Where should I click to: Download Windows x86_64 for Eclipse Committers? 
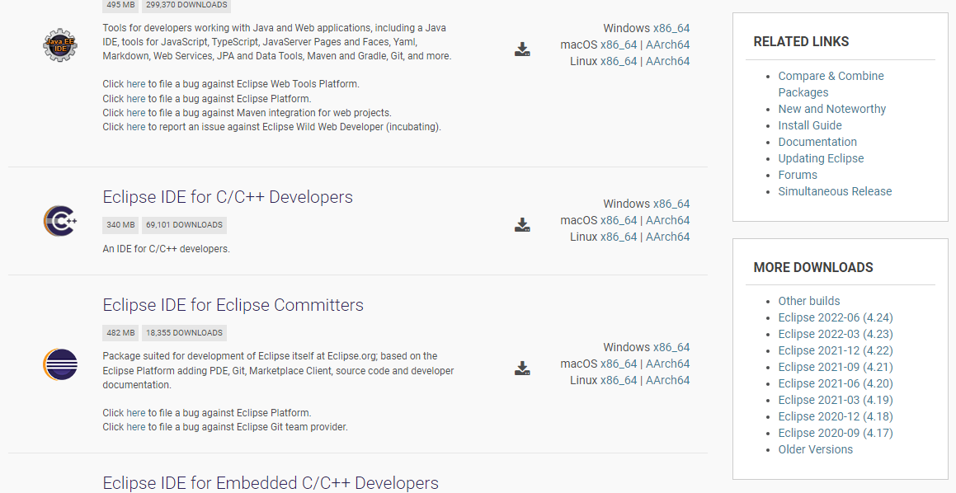click(671, 347)
